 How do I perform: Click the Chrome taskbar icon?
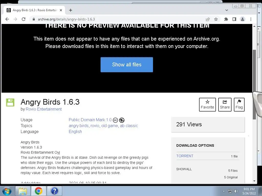(x=39, y=191)
